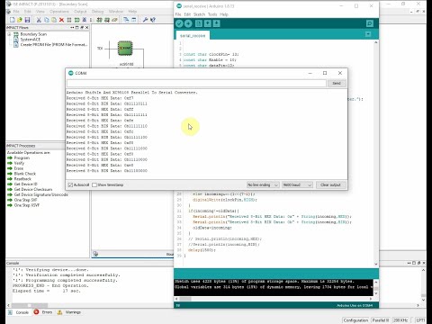432x324 pixels.
Task: Click the Open project icon in iMPACT toolbar
Action: point(20,20)
